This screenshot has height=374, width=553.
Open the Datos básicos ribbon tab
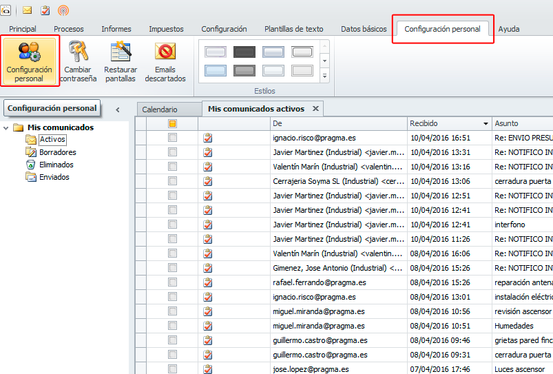(364, 29)
